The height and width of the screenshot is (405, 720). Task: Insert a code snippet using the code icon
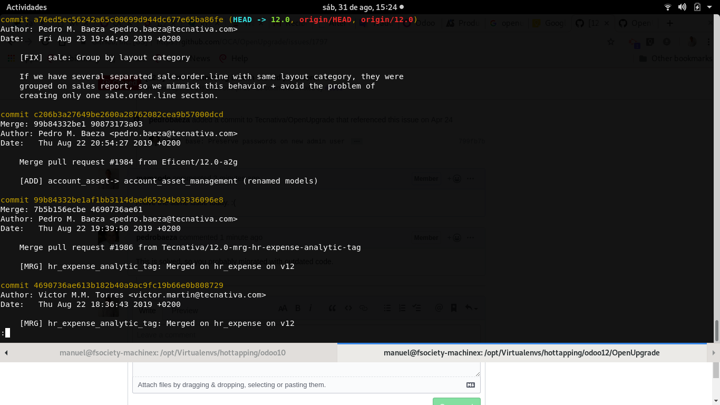pos(348,308)
